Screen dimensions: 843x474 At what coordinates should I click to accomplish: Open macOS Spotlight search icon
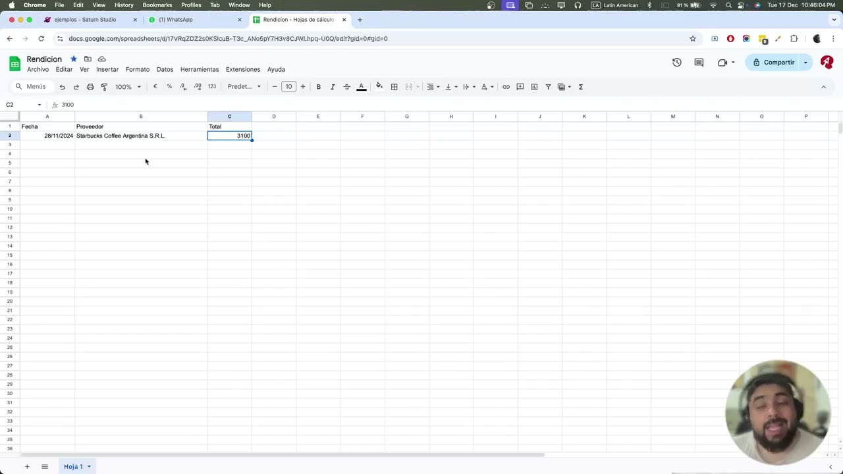click(x=728, y=5)
